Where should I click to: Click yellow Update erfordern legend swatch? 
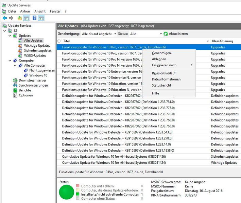(x=78, y=190)
